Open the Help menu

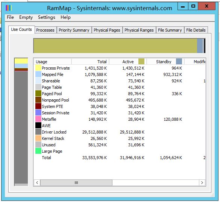pyautogui.click(x=65, y=17)
